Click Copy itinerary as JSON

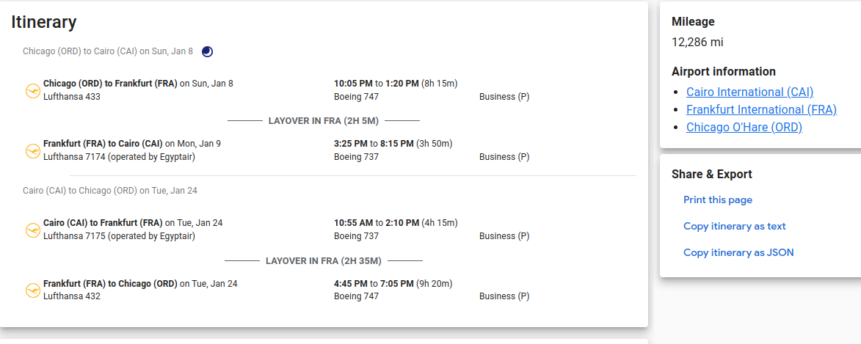point(738,252)
